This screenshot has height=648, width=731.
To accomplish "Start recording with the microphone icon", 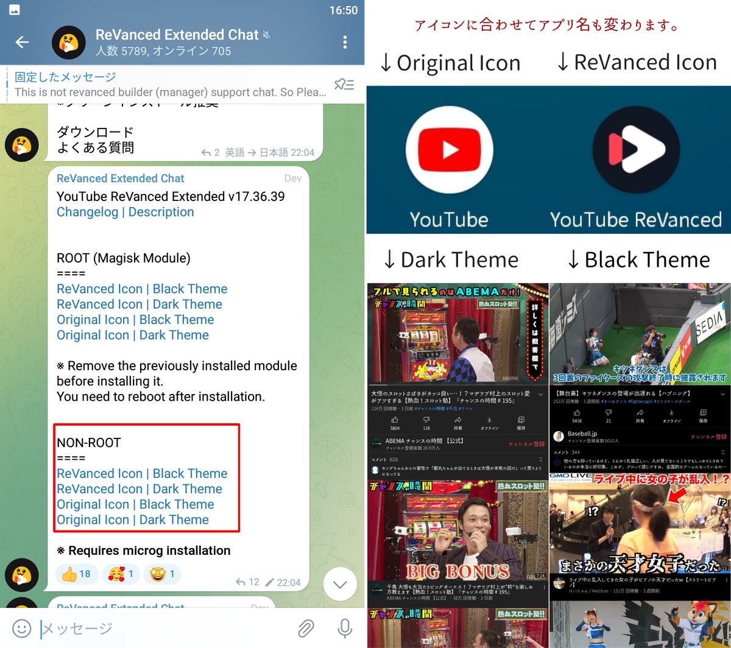I will 344,628.
